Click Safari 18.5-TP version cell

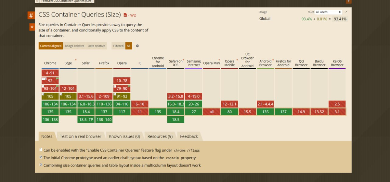86,119
